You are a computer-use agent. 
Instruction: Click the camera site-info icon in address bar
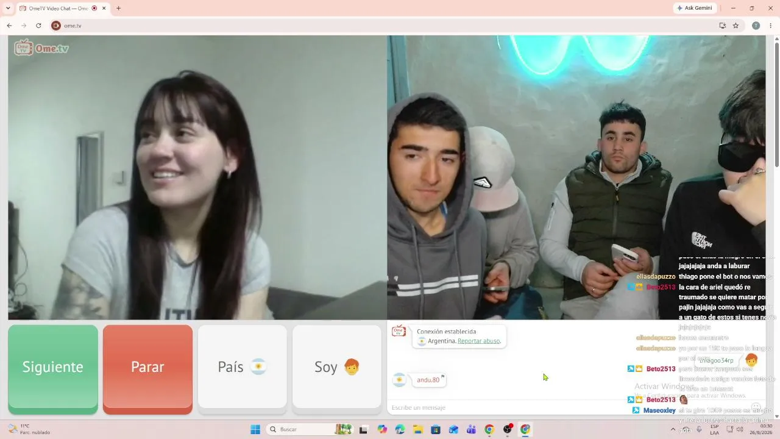[56, 26]
